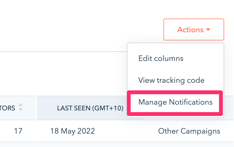This screenshot has height=147, width=234.
Task: Click header sliver right of the Actions menu
Action: click(229, 108)
